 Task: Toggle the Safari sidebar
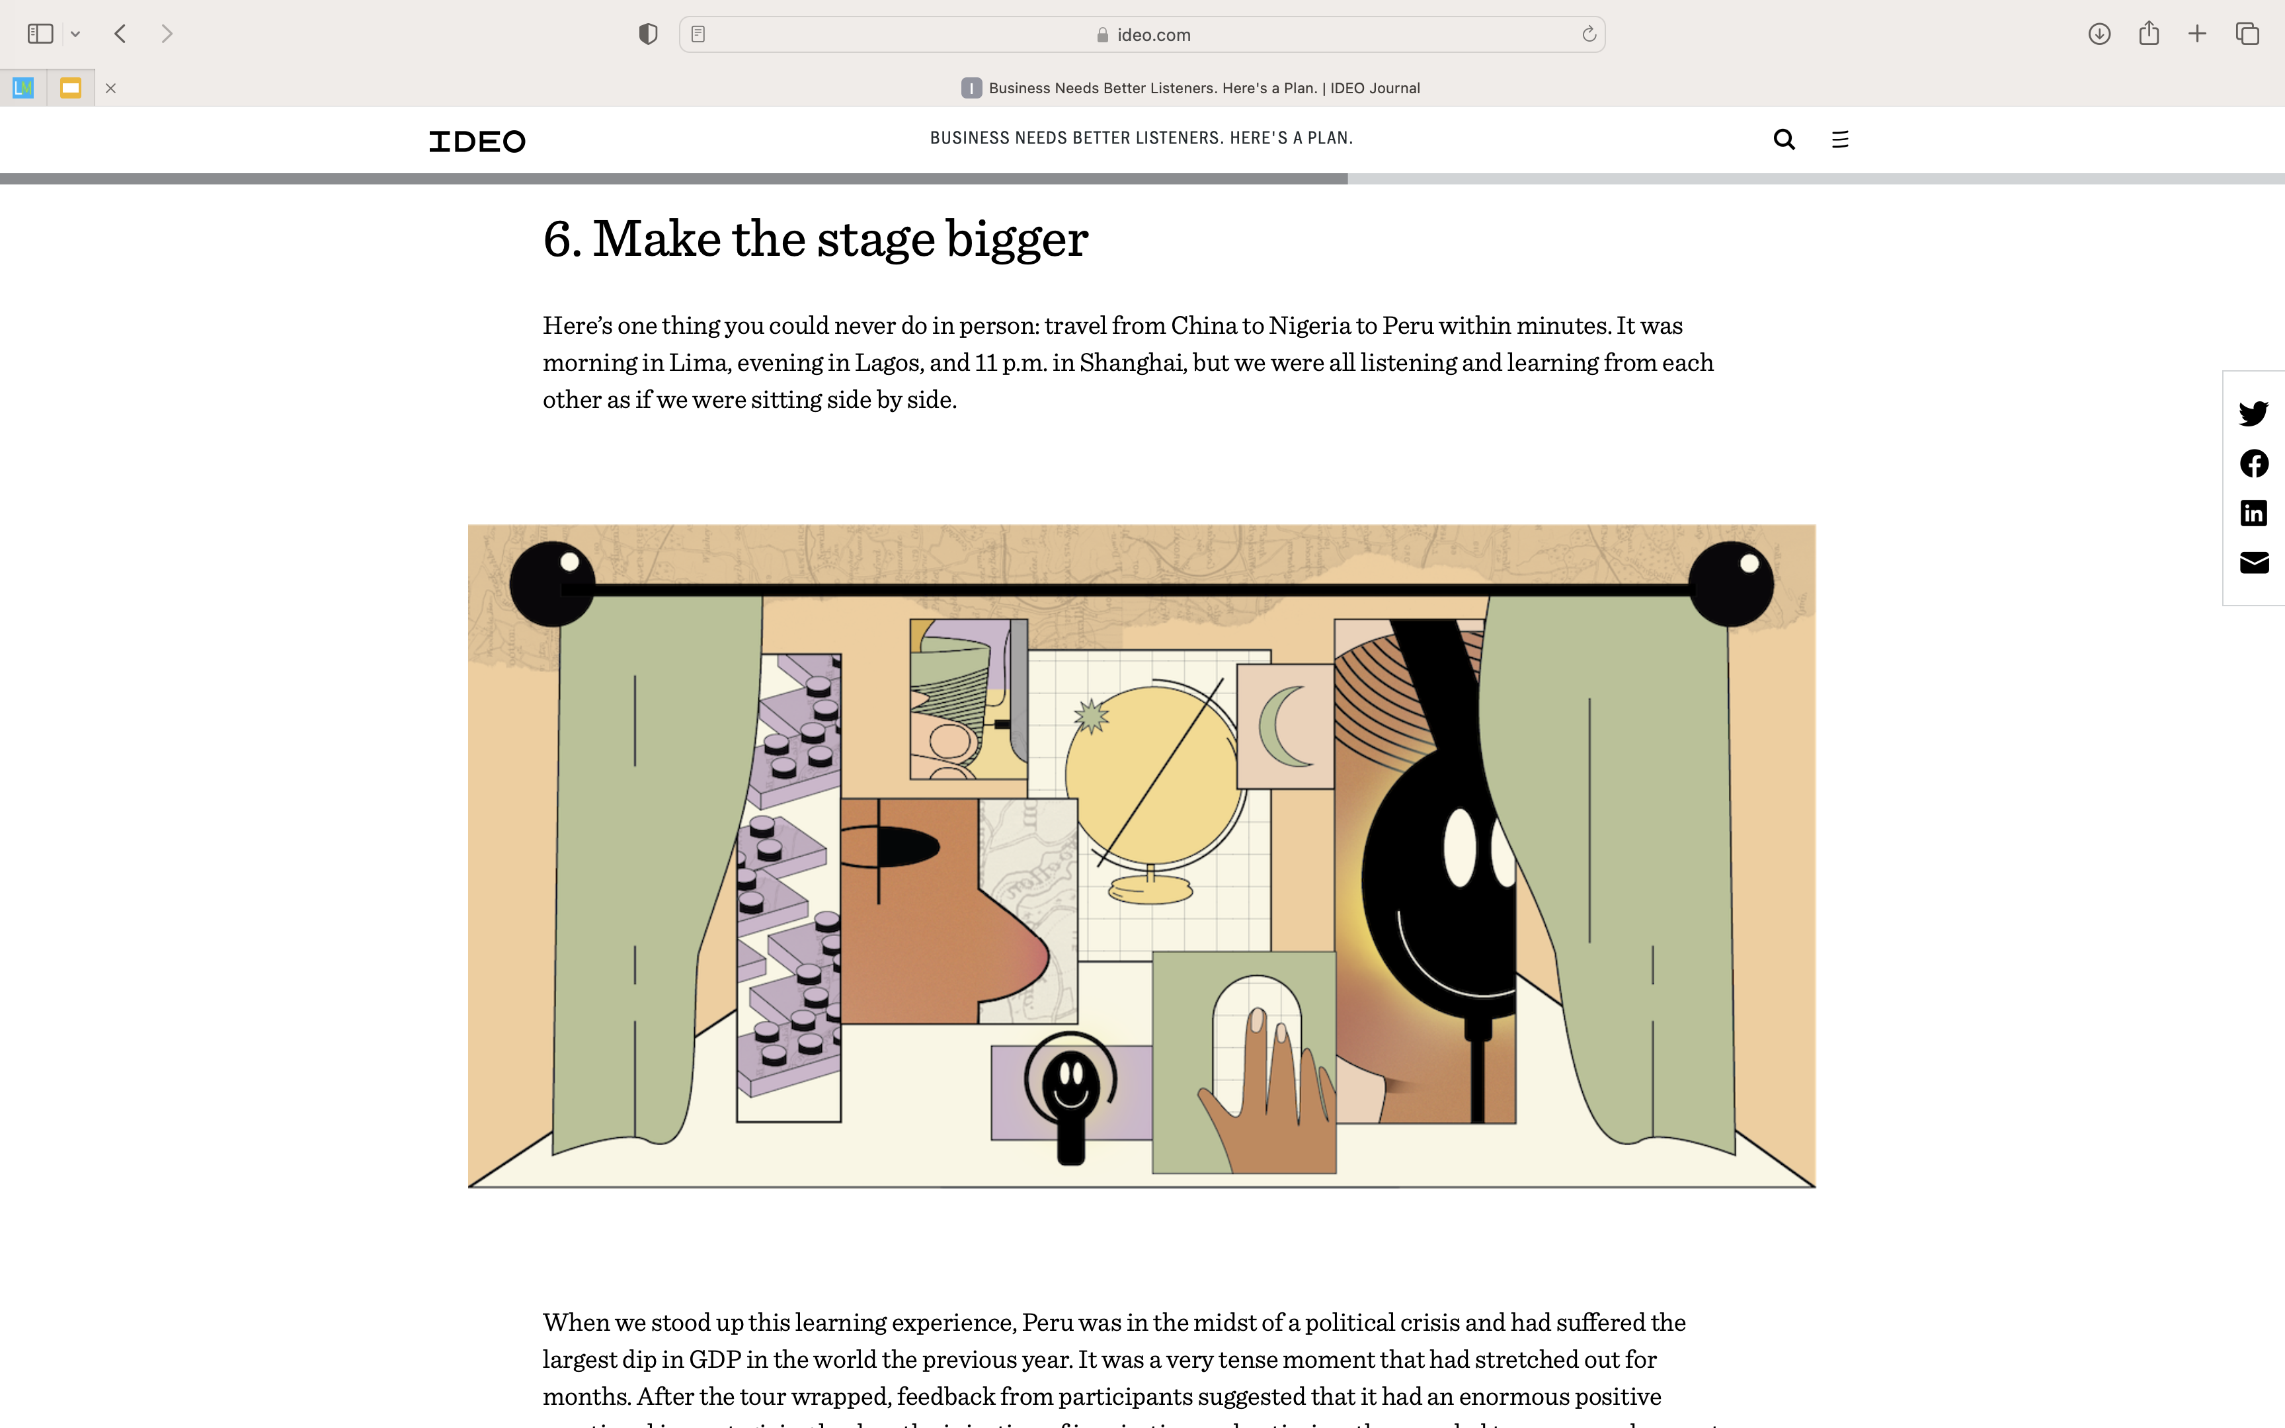click(40, 35)
